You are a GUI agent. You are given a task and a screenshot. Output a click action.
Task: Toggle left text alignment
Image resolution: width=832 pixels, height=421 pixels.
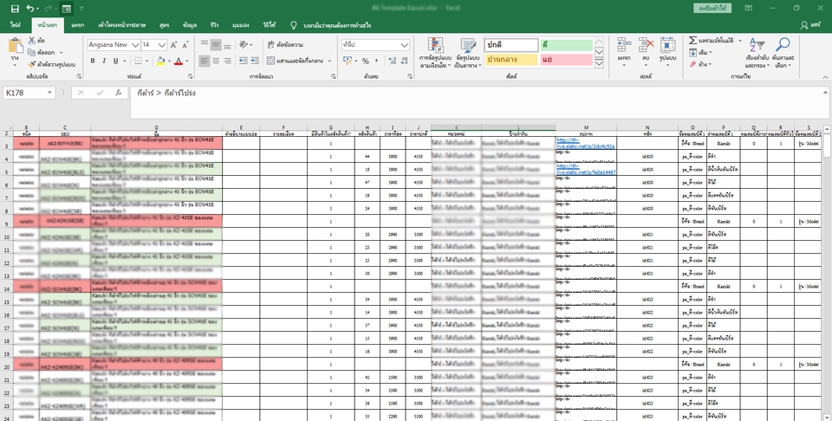click(x=205, y=61)
